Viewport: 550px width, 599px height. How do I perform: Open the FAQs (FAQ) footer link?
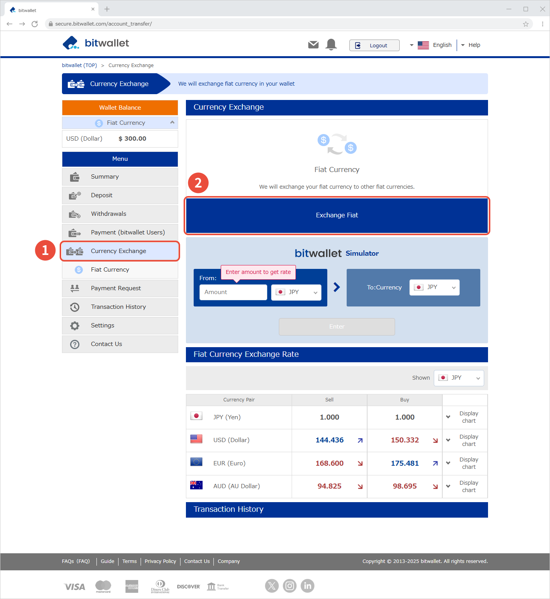pos(76,561)
